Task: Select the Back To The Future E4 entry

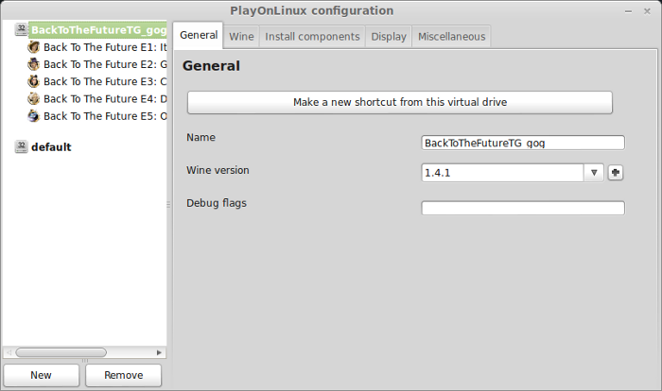Action: (105, 99)
